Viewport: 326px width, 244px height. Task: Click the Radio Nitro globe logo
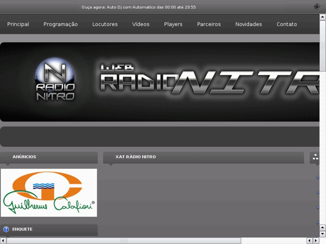pyautogui.click(x=55, y=79)
